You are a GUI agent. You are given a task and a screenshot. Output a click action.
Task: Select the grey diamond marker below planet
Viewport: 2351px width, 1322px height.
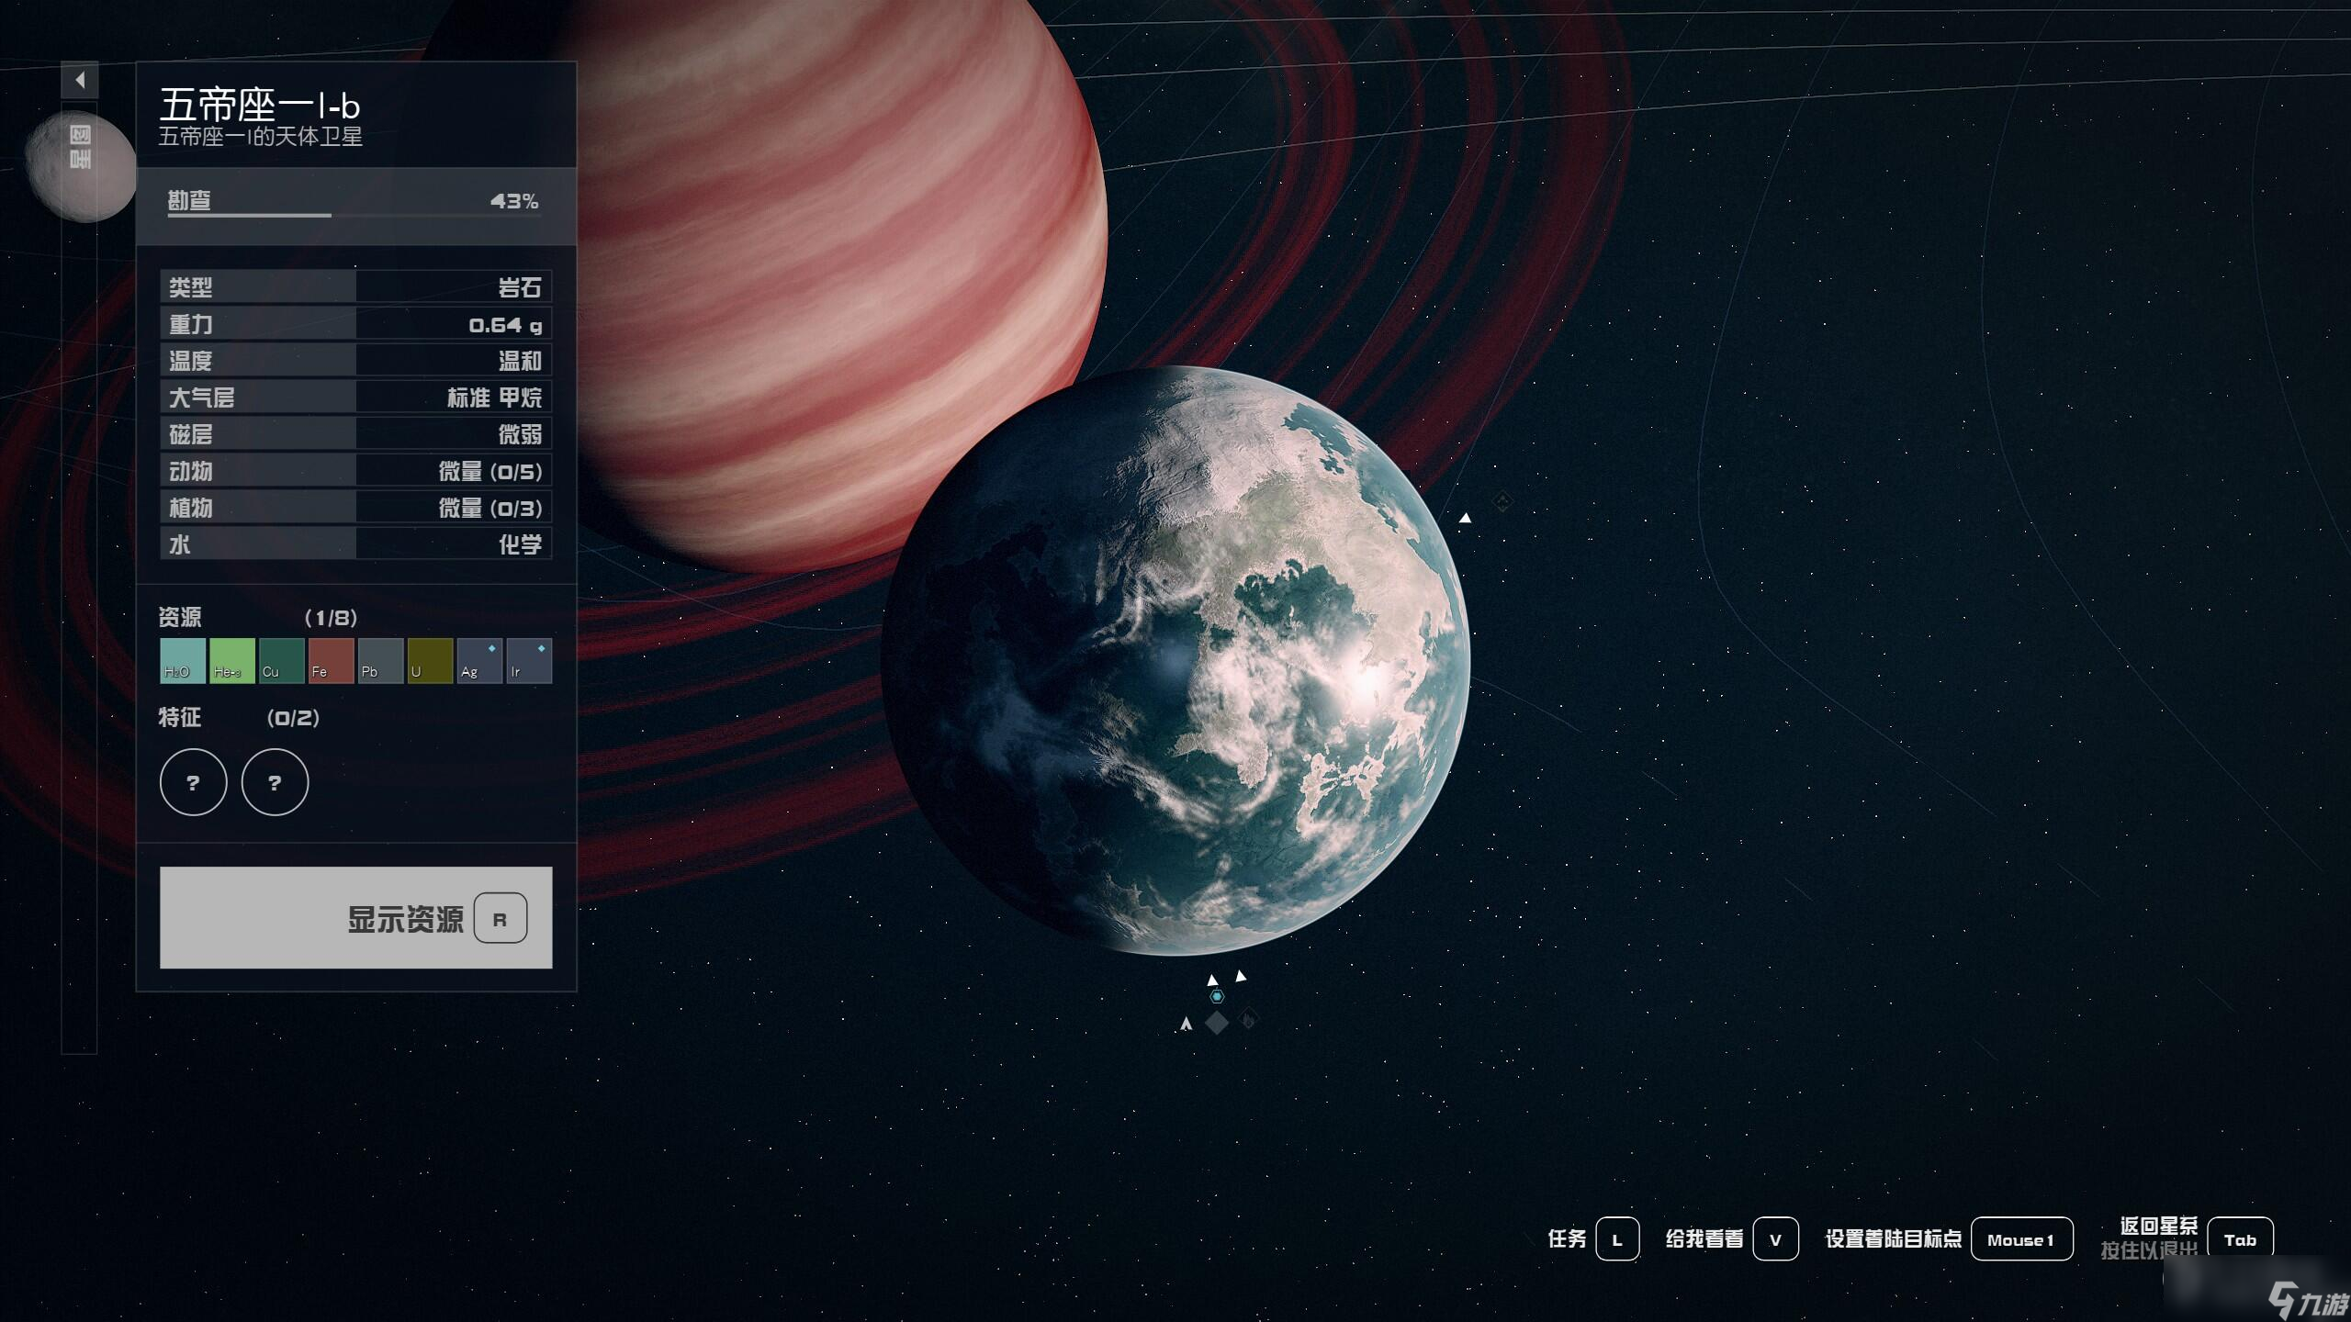click(1217, 1023)
